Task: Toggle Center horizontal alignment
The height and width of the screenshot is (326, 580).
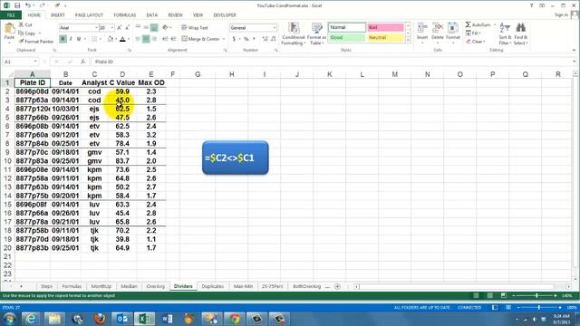Action: pyautogui.click(x=146, y=39)
